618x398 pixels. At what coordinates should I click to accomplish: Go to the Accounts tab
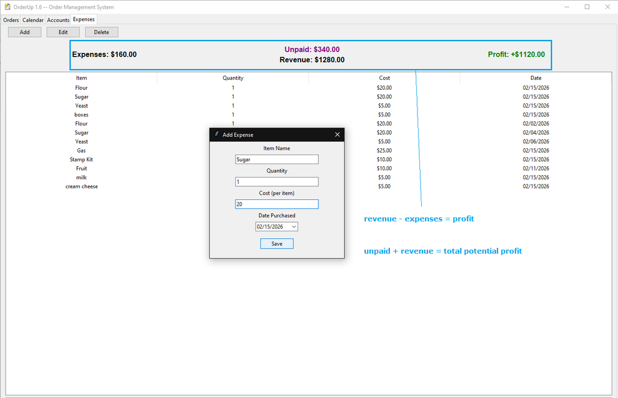tap(58, 20)
